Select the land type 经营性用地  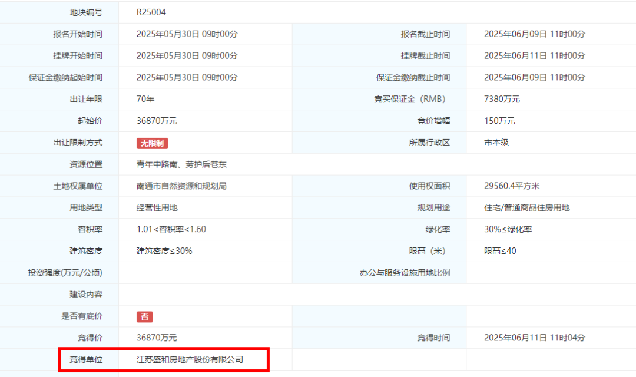(157, 208)
